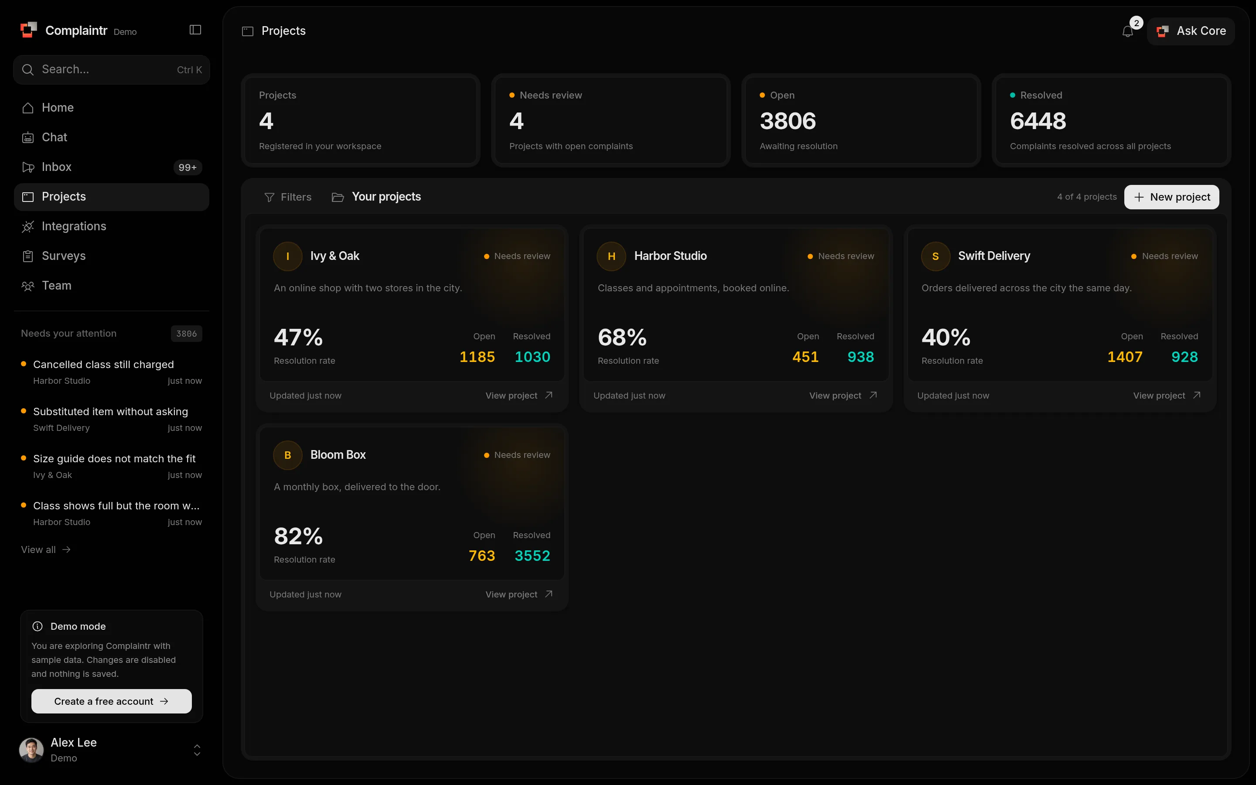
Task: Click the page header Projects icon
Action: 248,31
